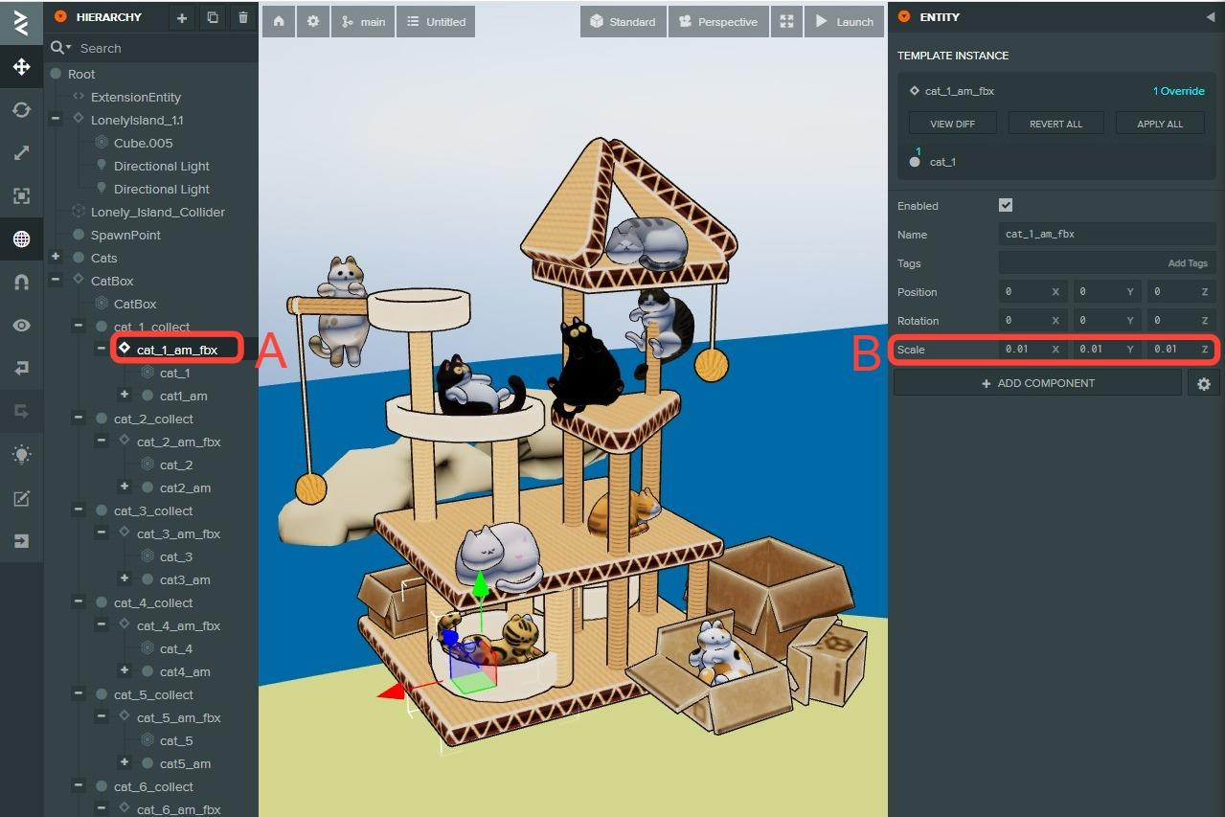Select the Translate move gizmo tool
This screenshot has height=817, width=1225.
(x=21, y=67)
